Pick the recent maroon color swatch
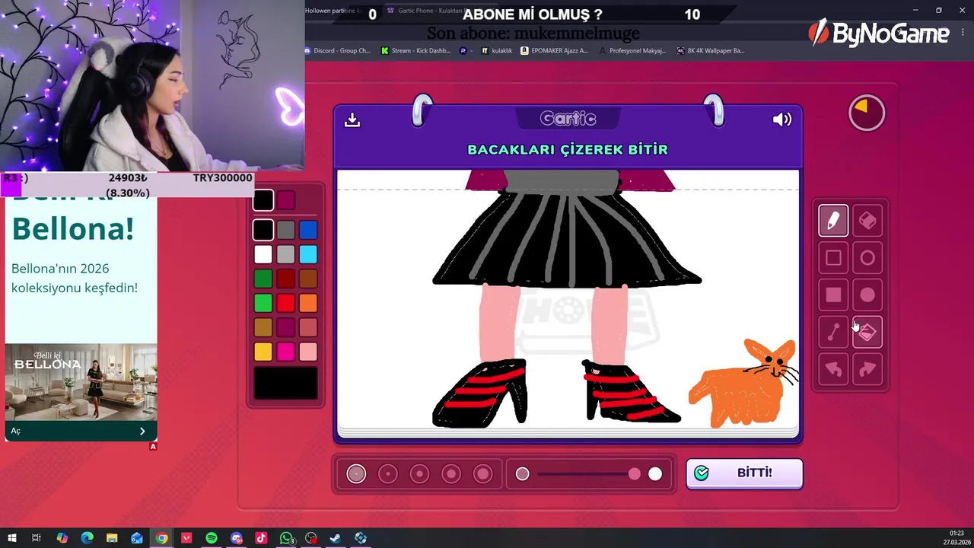Viewport: 974px width, 548px height. coord(285,200)
